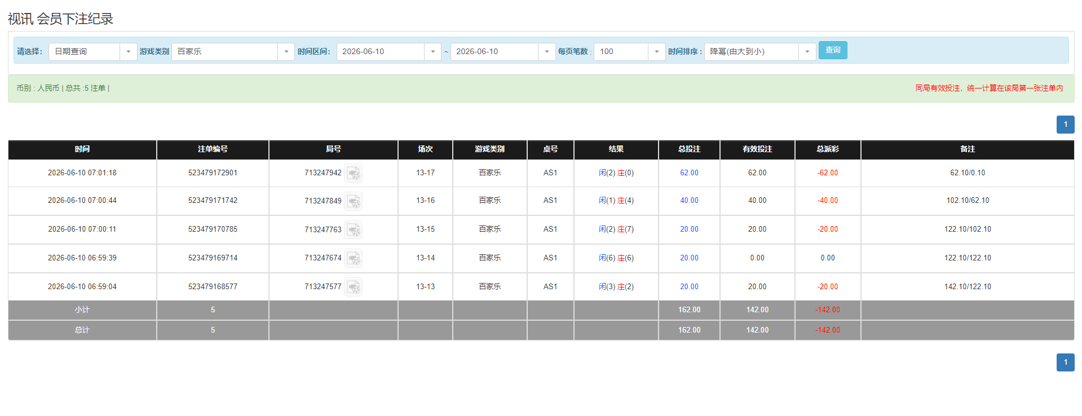Open video replay icon for round 713247674
The height and width of the screenshot is (416, 1082).
click(x=354, y=258)
